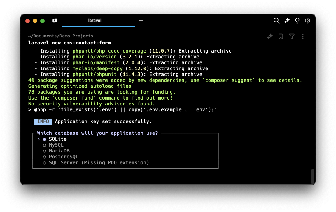The width and height of the screenshot is (336, 212).
Task: Select MariaDB as the database
Action: [59, 151]
